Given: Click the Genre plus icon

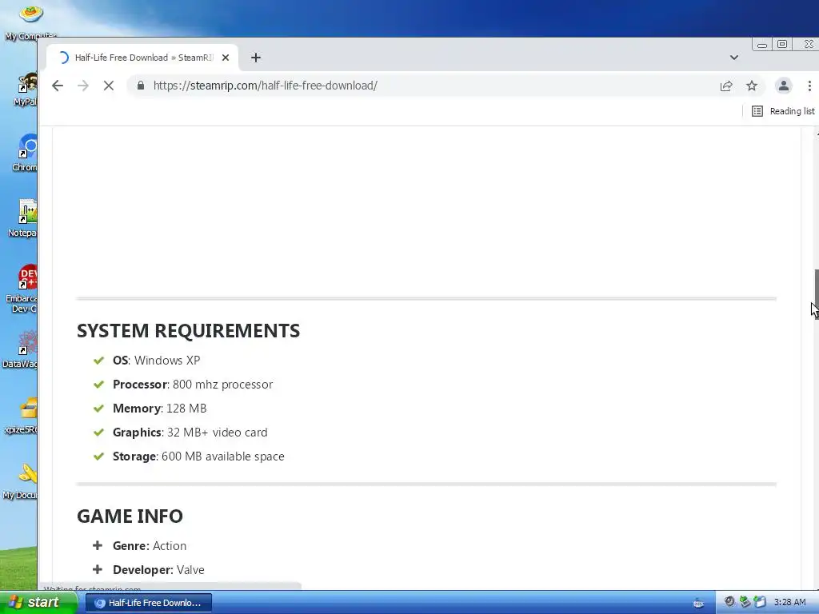Looking at the screenshot, I should point(98,545).
